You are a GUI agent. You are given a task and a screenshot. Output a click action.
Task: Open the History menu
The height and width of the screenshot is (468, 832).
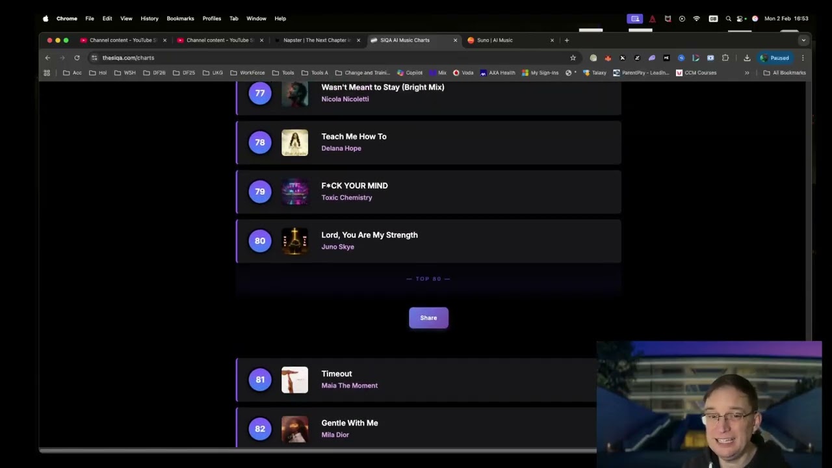tap(149, 19)
